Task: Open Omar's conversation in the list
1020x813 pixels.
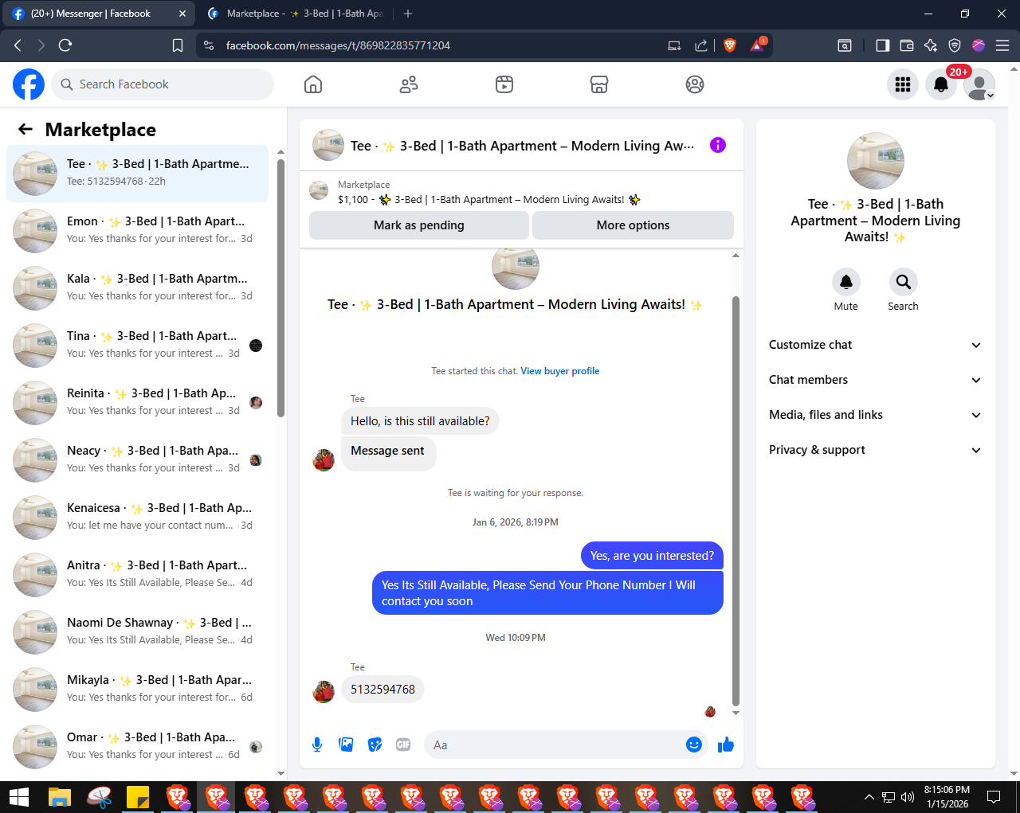Action: (x=137, y=747)
